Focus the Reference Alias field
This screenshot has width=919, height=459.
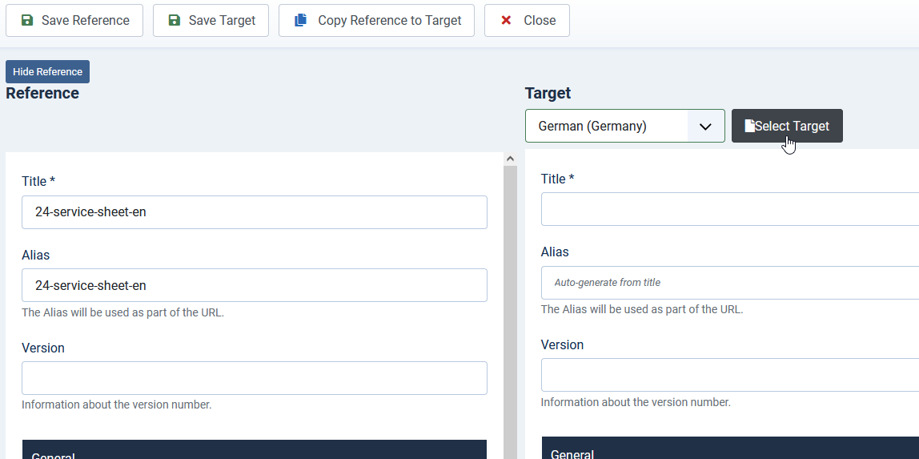[255, 285]
